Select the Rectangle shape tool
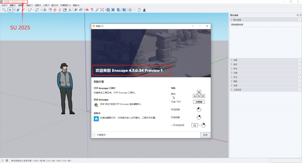The height and width of the screenshot is (163, 302). (x=37, y=10)
